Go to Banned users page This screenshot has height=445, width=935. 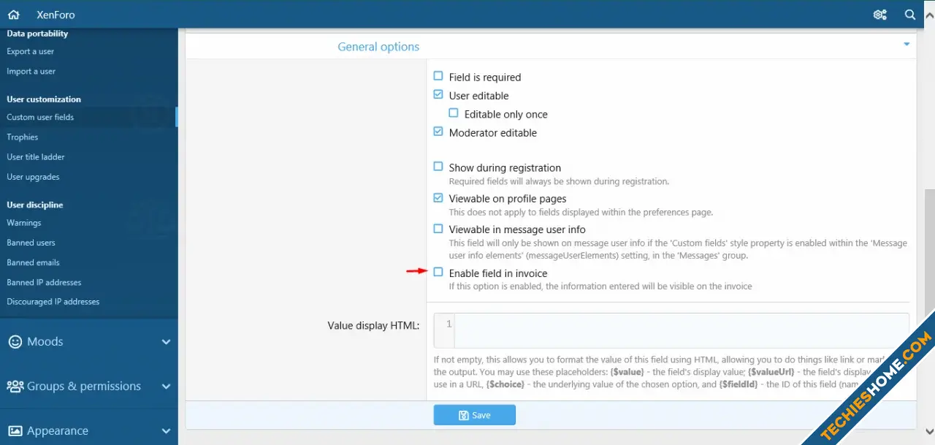(31, 243)
